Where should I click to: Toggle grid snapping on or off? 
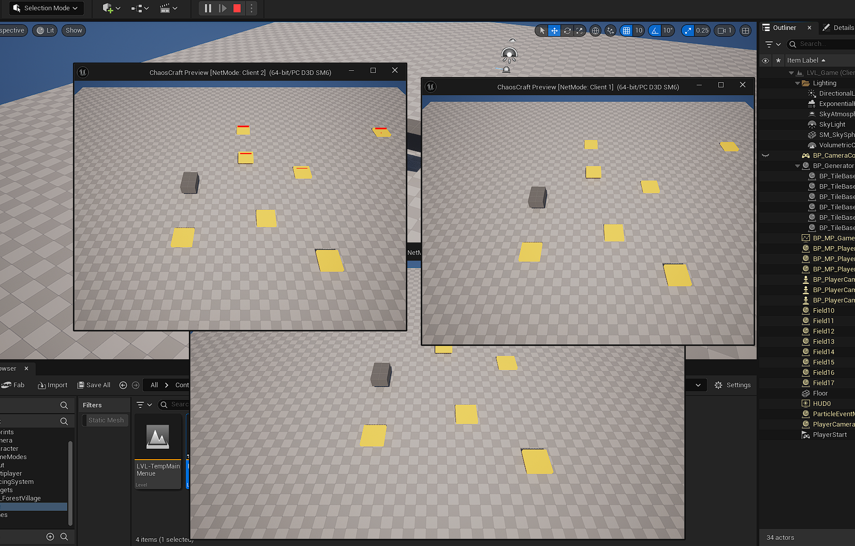(x=626, y=31)
